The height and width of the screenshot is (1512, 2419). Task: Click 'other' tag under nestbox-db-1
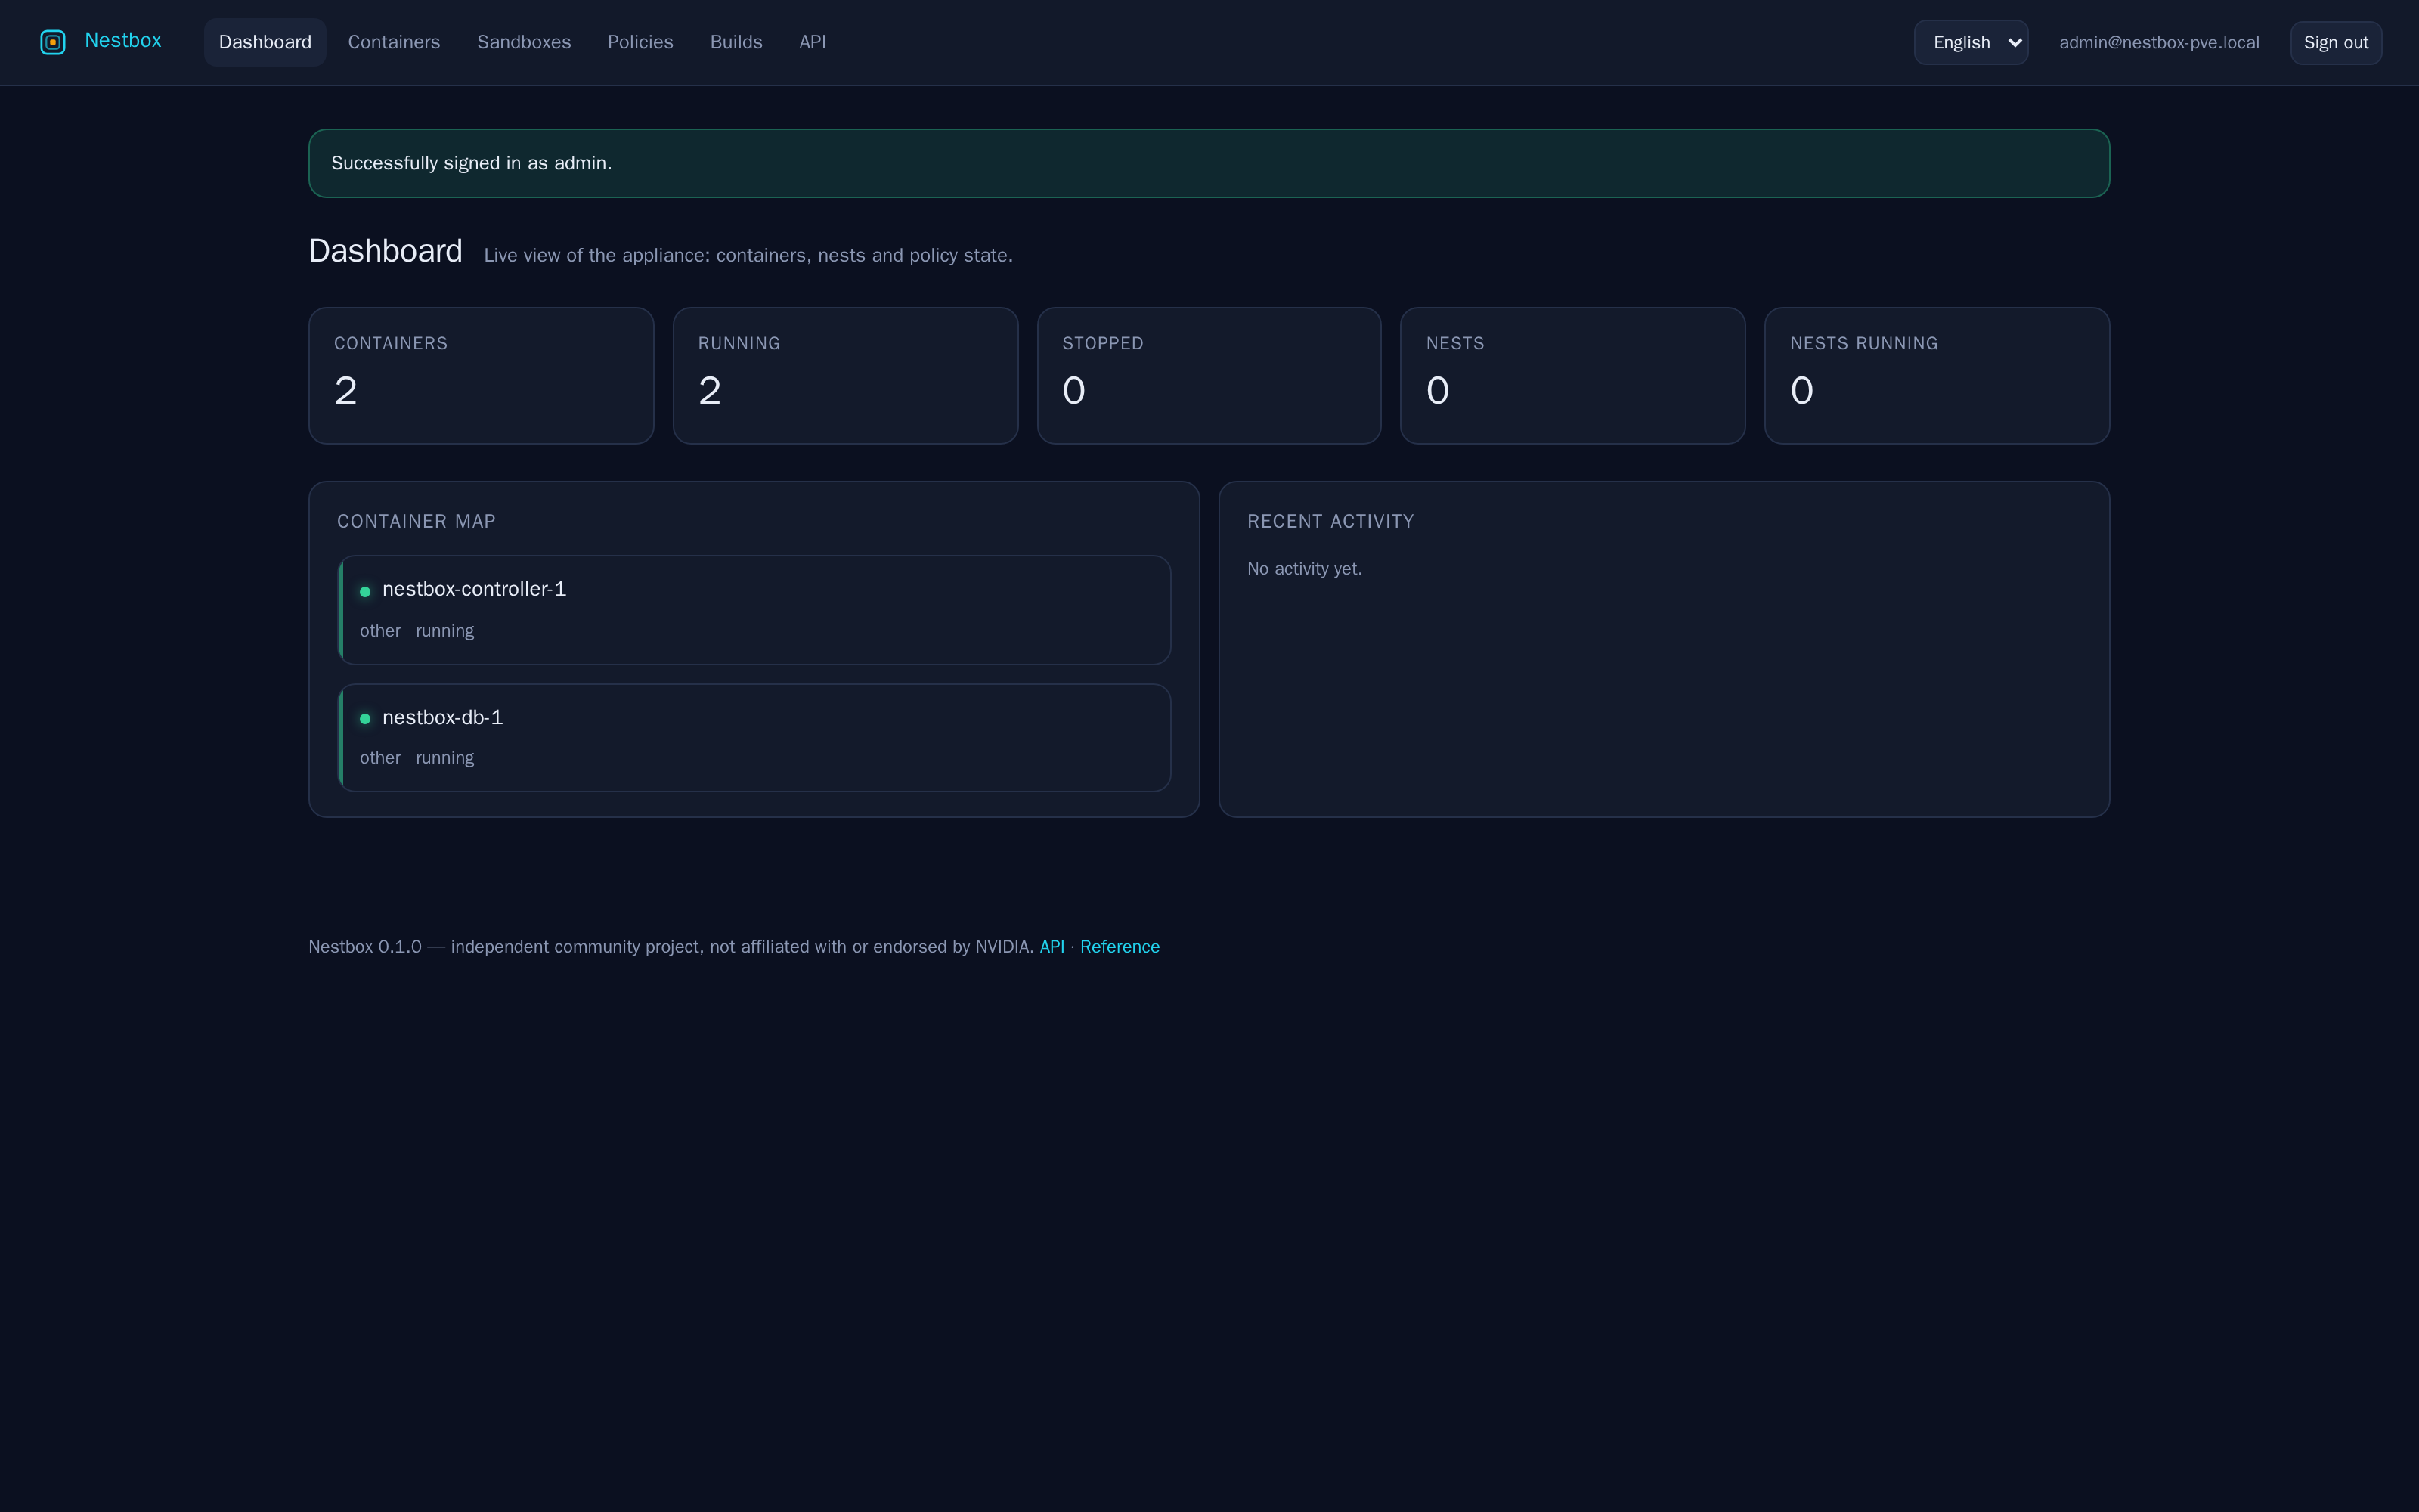pyautogui.click(x=379, y=758)
